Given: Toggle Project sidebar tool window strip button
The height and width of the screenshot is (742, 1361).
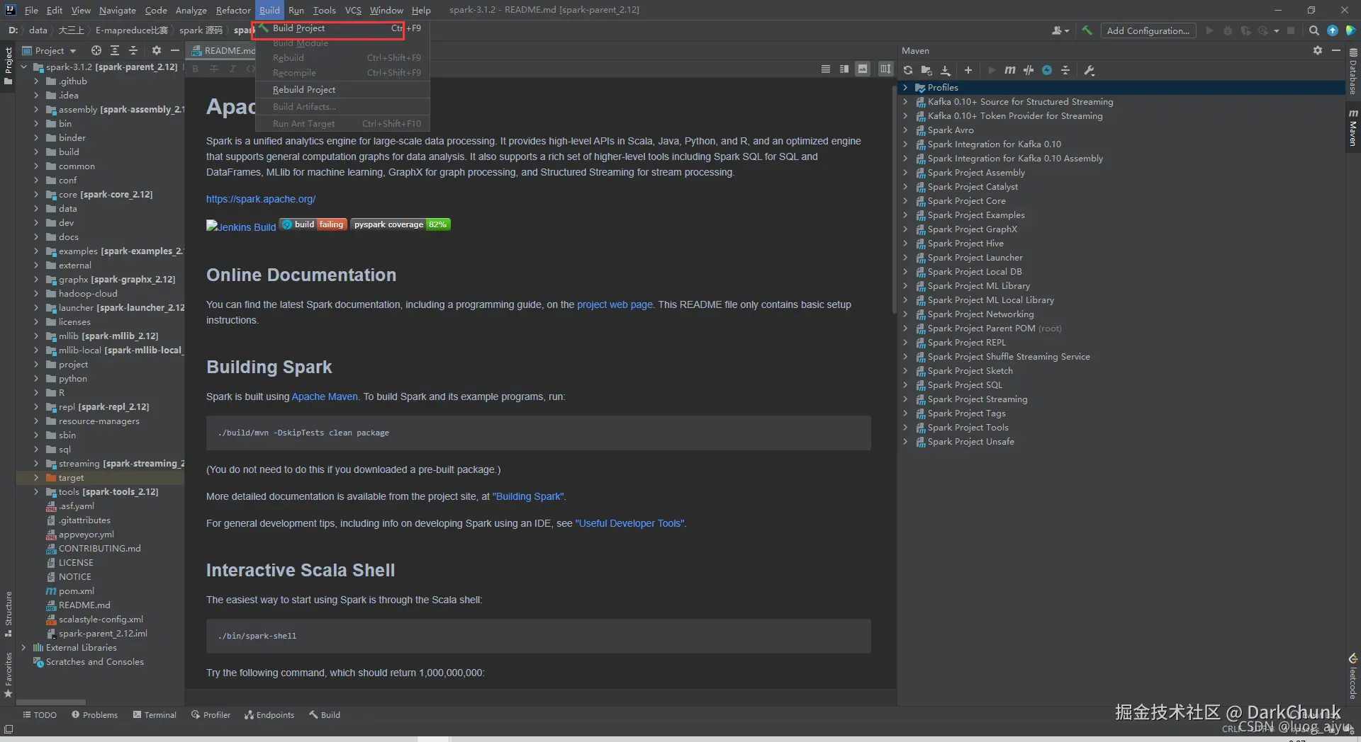Looking at the screenshot, I should (9, 66).
